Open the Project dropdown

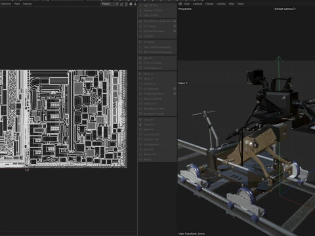(110, 4)
